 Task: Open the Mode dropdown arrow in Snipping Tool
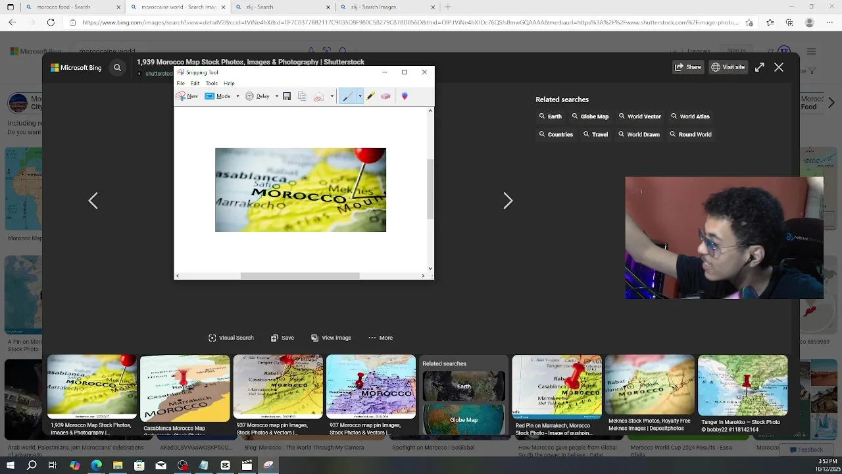236,96
